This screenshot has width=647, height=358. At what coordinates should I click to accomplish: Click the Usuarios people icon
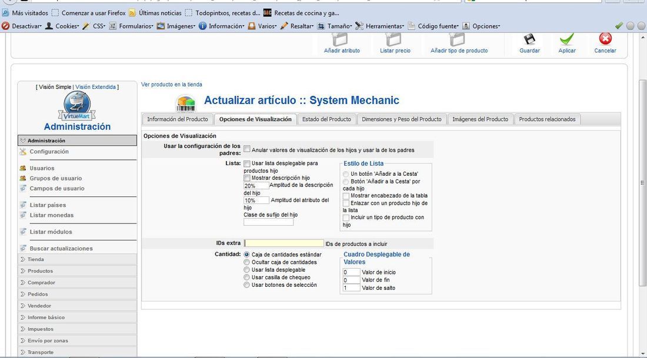coord(23,168)
